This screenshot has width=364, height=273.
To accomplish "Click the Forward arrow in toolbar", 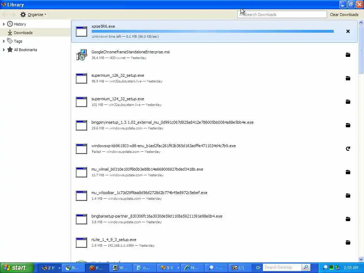I will (13, 15).
